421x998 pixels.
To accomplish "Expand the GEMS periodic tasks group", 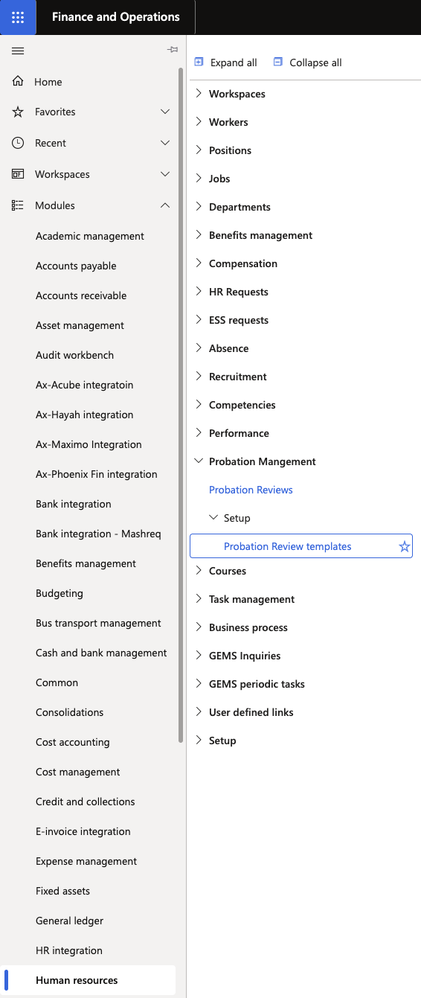I will pos(199,684).
